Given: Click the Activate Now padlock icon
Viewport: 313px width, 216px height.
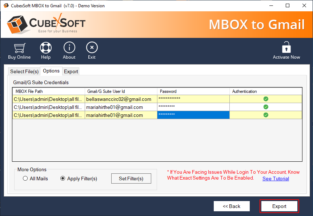Looking at the screenshot, I should pyautogui.click(x=286, y=48).
